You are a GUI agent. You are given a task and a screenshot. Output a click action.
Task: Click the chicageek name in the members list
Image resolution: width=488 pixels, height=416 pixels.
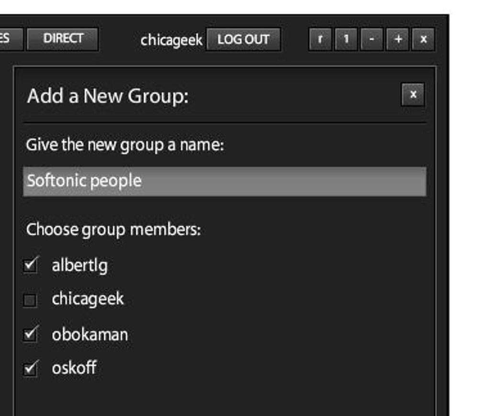88,299
